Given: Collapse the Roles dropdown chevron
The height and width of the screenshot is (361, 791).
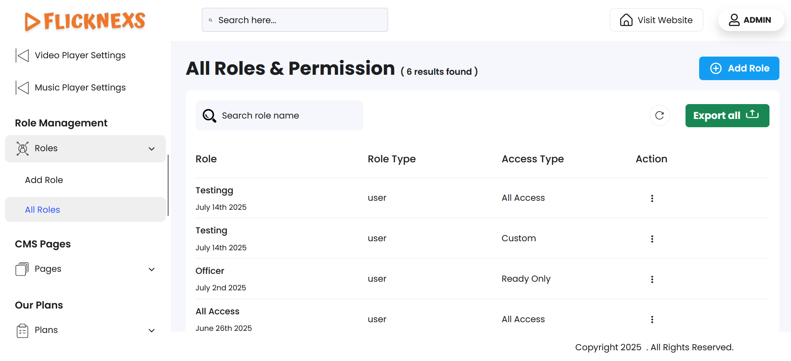Looking at the screenshot, I should coord(152,149).
